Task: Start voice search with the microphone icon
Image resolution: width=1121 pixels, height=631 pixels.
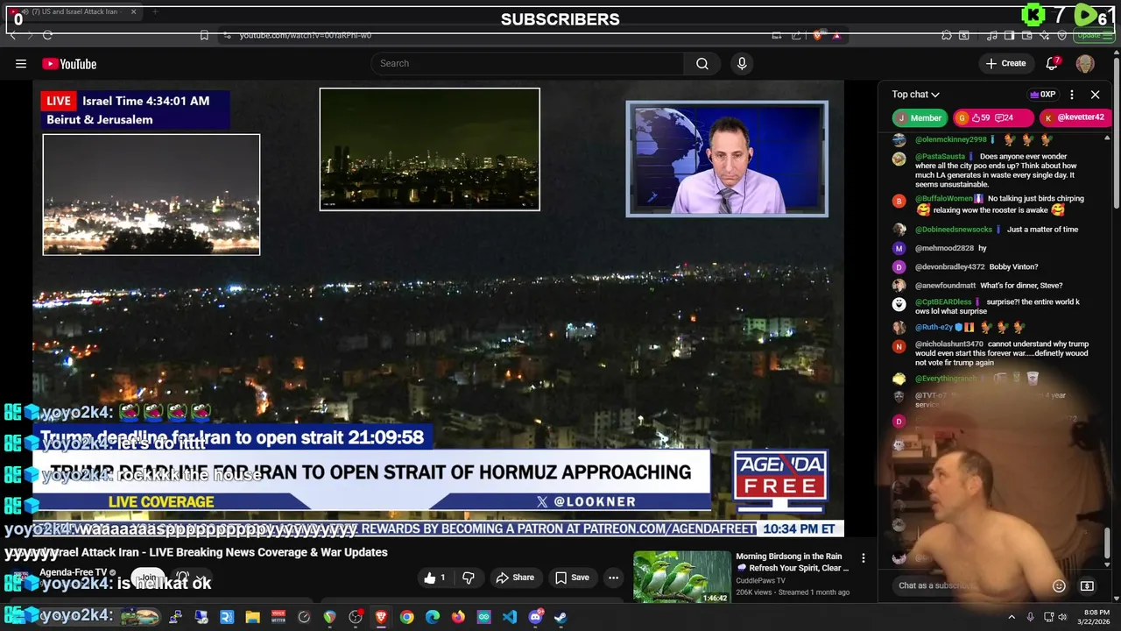Action: pyautogui.click(x=742, y=63)
